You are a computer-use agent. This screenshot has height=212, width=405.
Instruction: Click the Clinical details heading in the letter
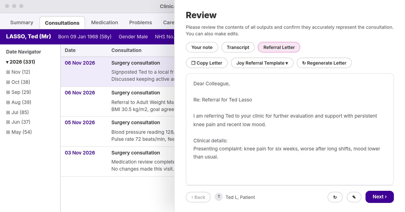tap(210, 141)
